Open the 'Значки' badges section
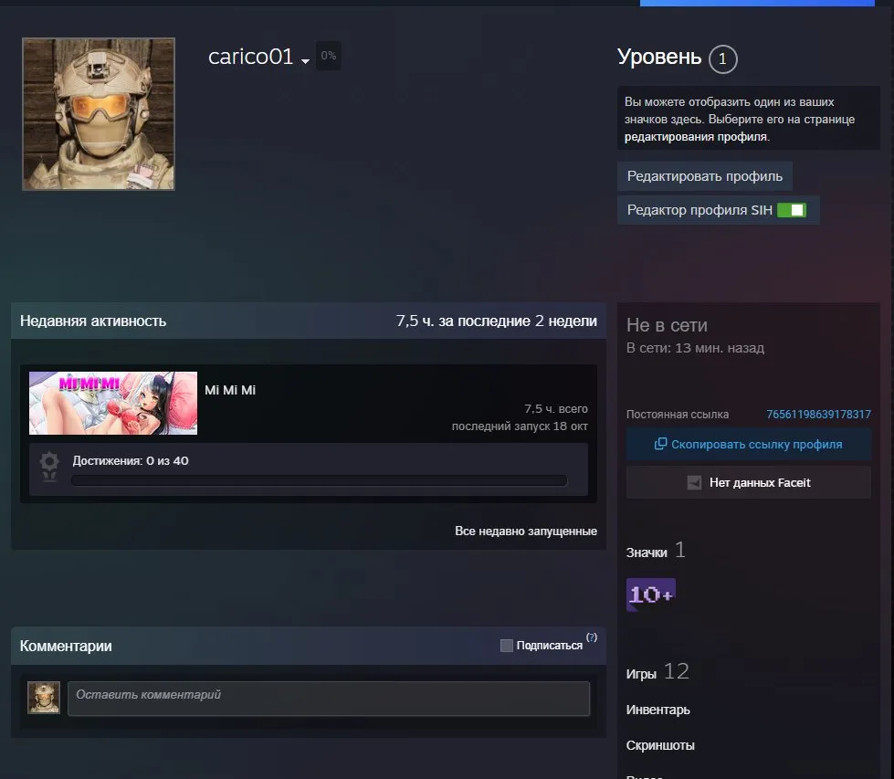The image size is (894, 779). pos(647,552)
